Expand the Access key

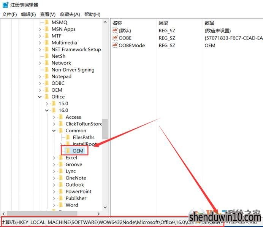[54, 117]
